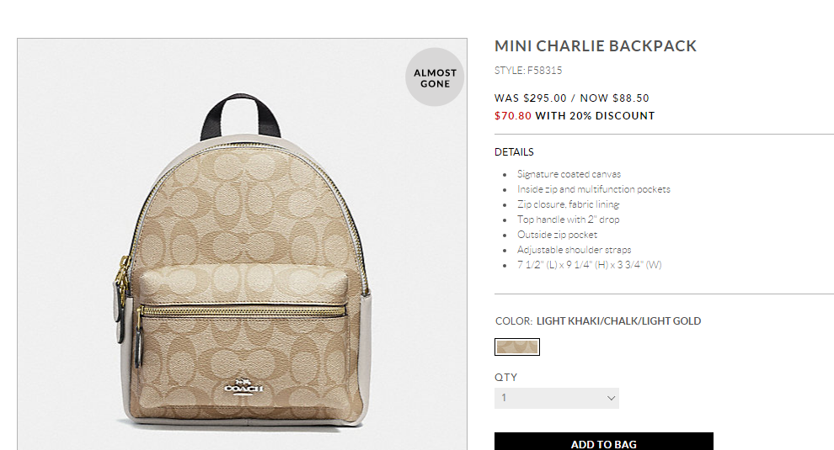This screenshot has width=834, height=450.
Task: Click the Add to Bag button
Action: 604,442
